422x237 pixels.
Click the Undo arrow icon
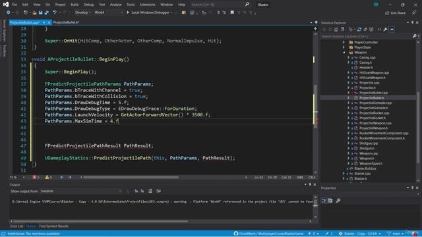point(54,13)
